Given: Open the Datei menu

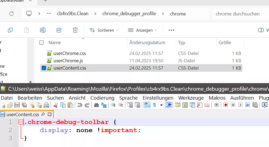Looking at the screenshot, I should [7, 98].
